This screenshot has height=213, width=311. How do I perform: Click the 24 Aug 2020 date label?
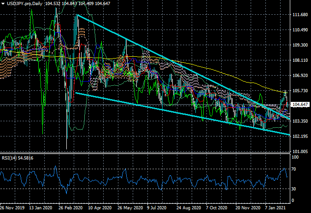click(x=188, y=208)
